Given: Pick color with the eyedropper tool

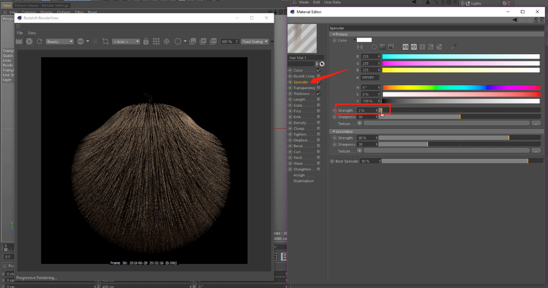Looking at the screenshot, I should [x=453, y=47].
